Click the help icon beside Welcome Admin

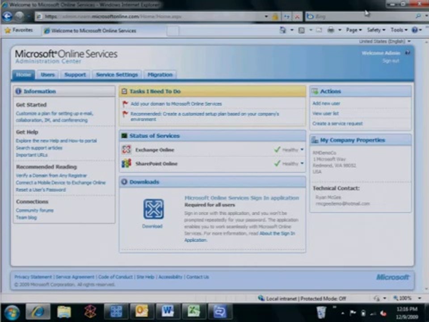pos(408,53)
